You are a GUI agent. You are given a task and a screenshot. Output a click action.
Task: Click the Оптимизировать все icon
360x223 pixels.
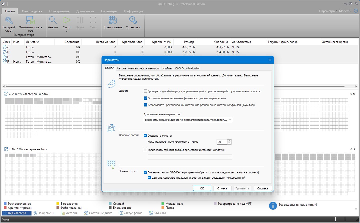tap(30, 20)
